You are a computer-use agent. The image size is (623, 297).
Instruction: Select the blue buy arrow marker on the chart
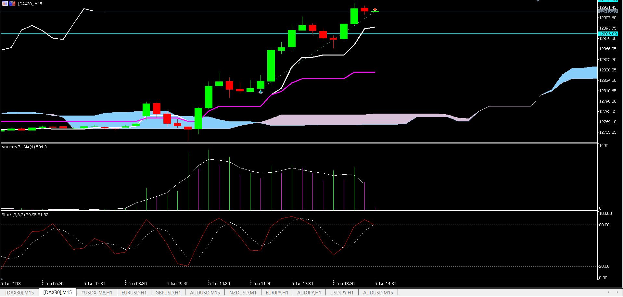click(261, 92)
